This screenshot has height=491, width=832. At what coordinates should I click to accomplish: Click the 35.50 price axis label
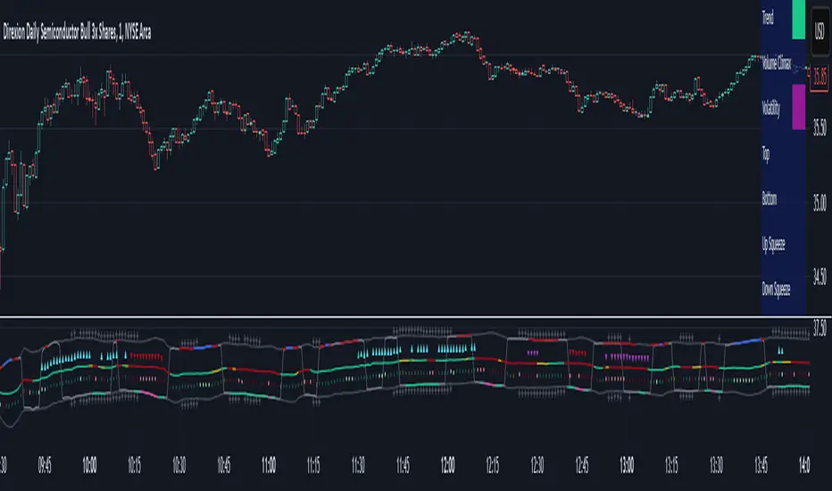[820, 128]
